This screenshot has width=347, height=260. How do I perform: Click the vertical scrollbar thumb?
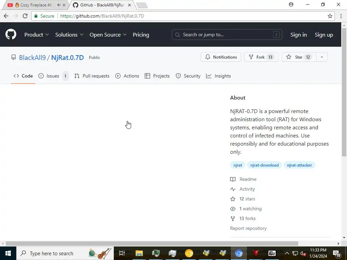click(344, 92)
